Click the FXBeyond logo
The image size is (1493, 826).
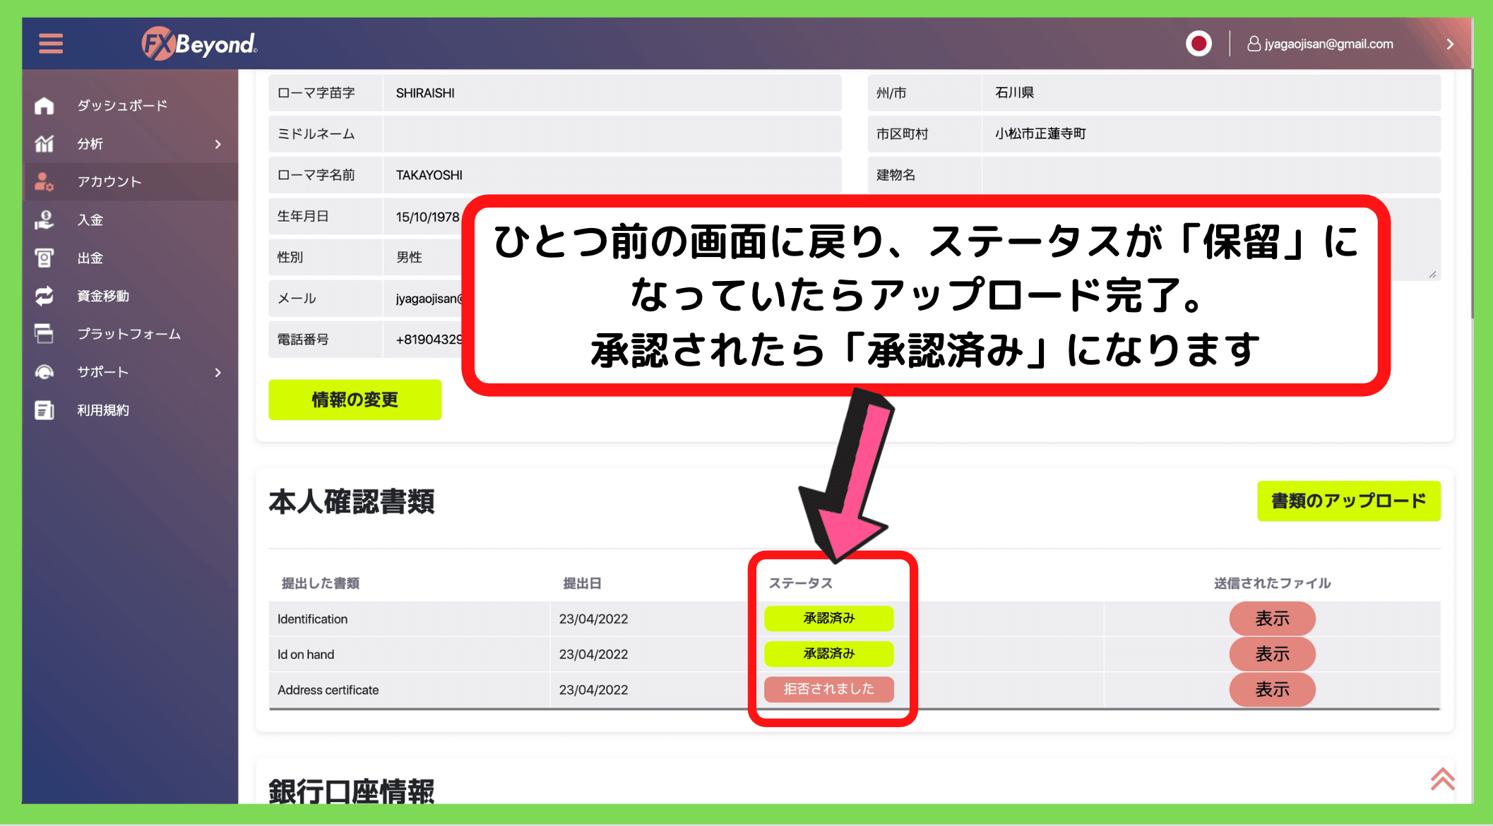[199, 44]
